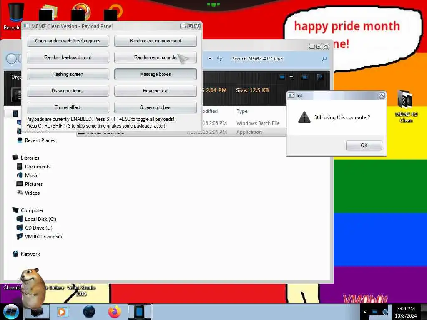This screenshot has height=320, width=427.
Task: Toggle the Tunnel effect payload
Action: (68, 107)
